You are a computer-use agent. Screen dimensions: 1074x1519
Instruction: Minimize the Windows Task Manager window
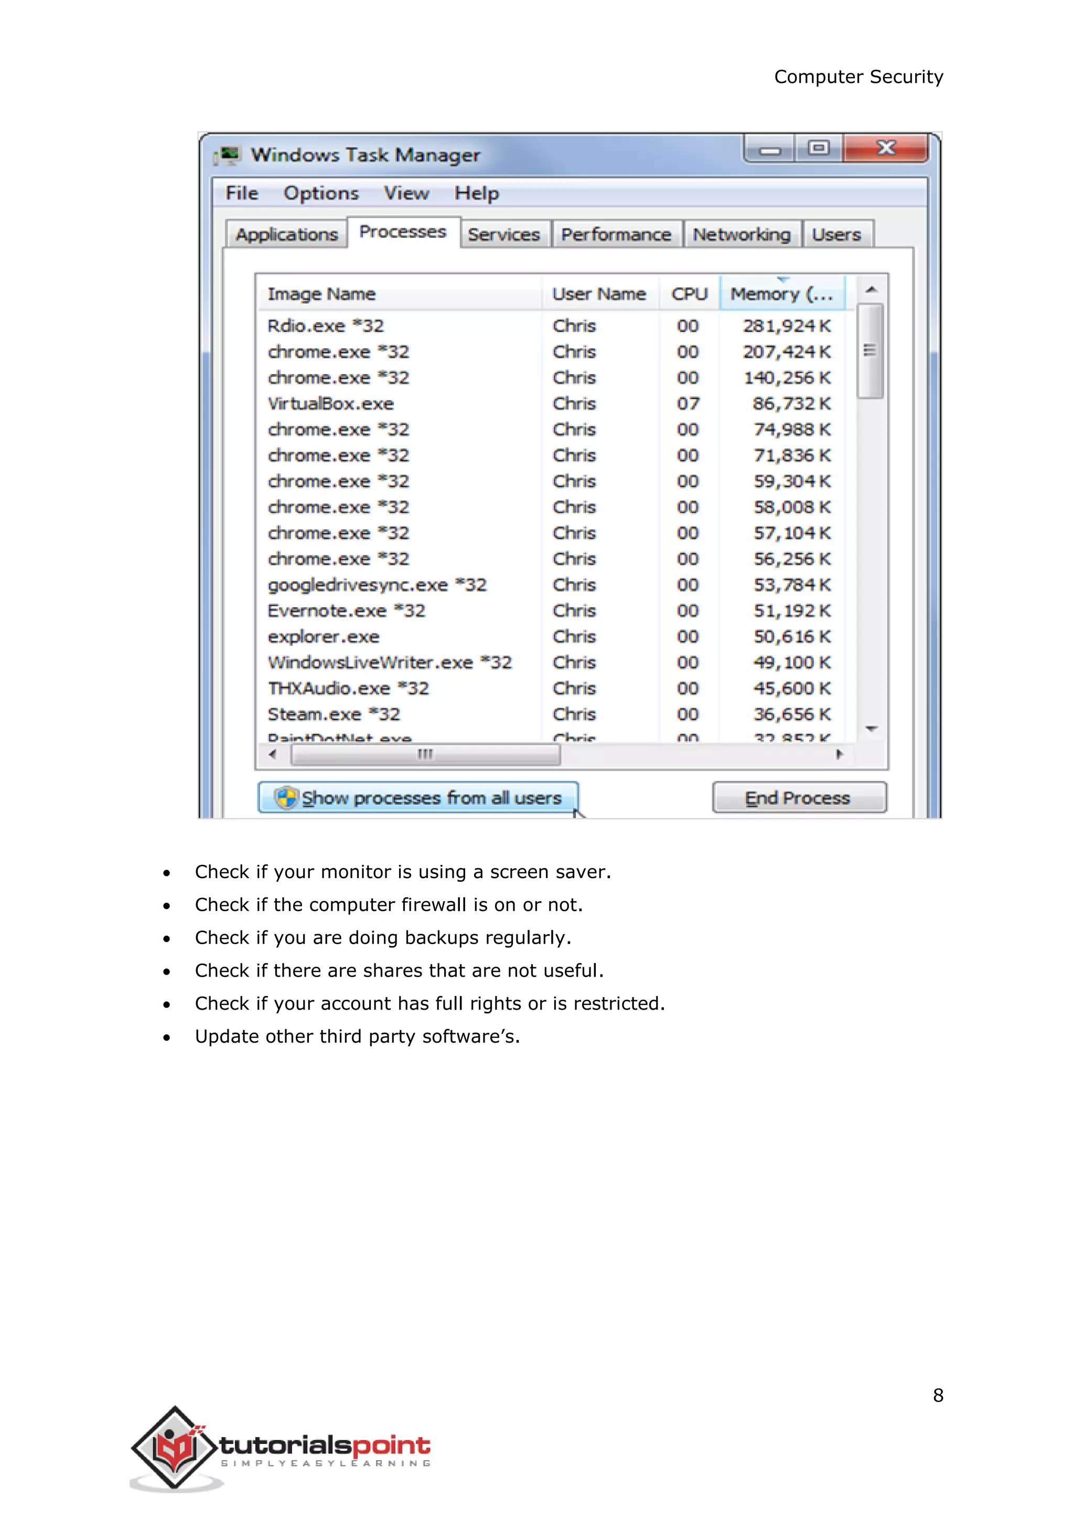(x=770, y=149)
